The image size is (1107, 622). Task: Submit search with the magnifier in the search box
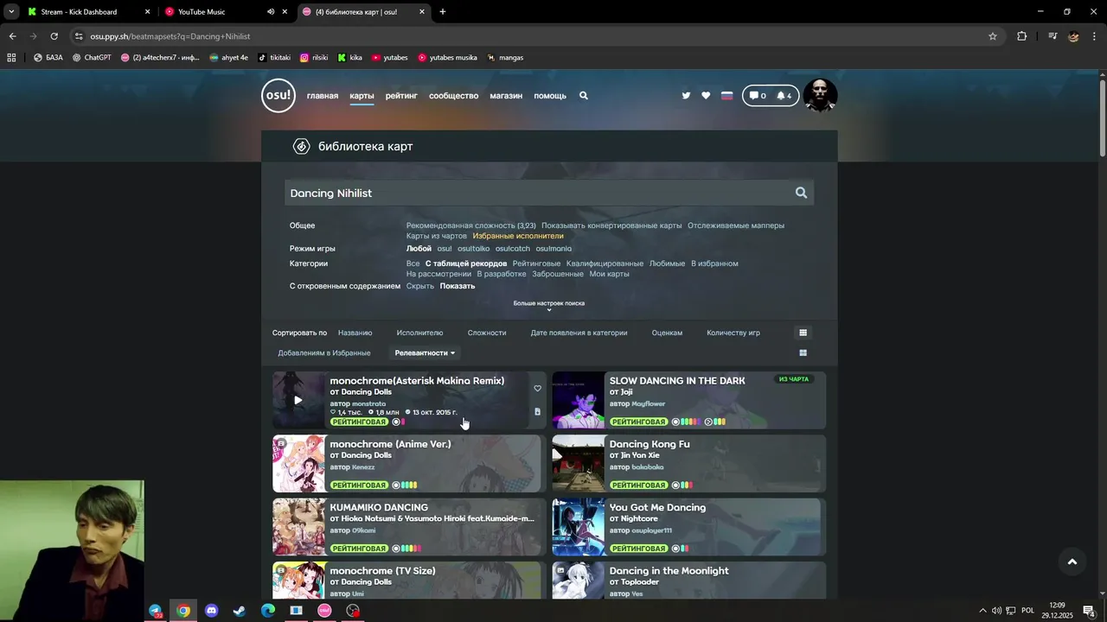click(x=801, y=193)
